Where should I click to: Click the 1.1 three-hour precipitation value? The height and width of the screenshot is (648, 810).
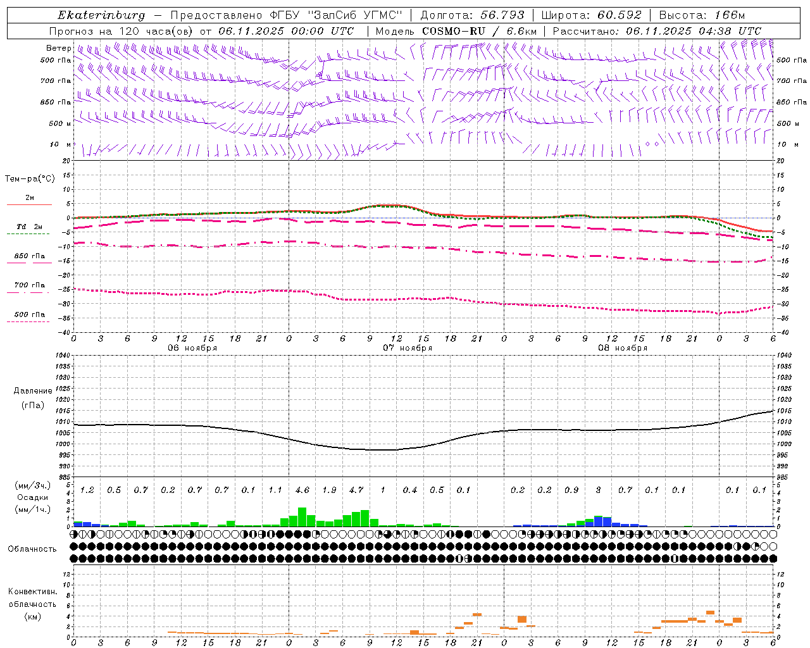[x=275, y=490]
